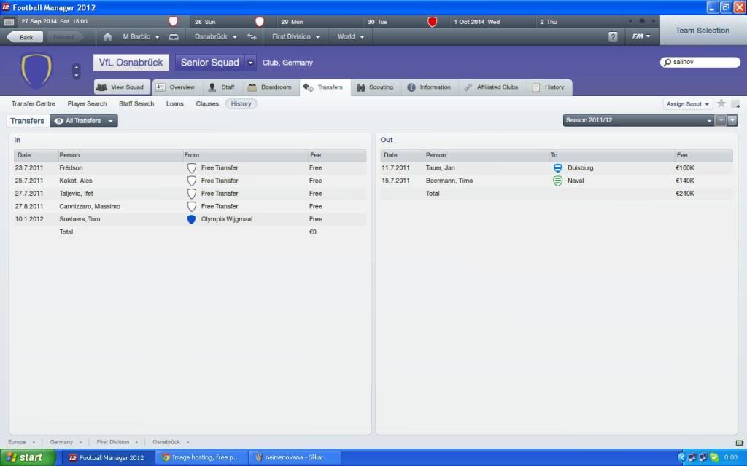Open player Tauer, Jan
This screenshot has height=466, width=747.
point(440,168)
